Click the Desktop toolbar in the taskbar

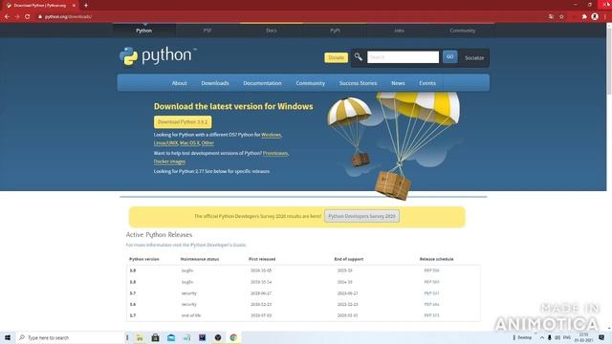pyautogui.click(x=525, y=337)
